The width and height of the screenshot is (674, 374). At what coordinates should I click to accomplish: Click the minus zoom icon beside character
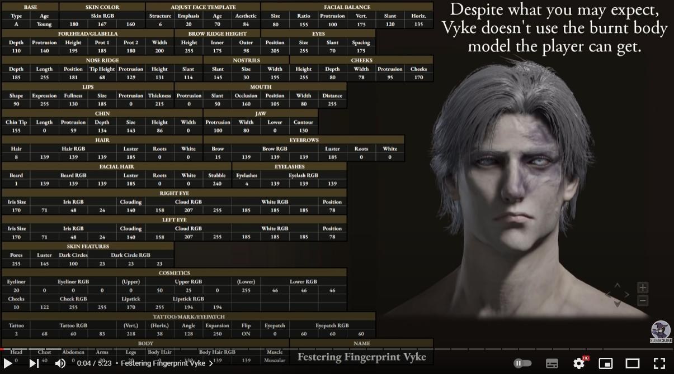click(x=643, y=300)
